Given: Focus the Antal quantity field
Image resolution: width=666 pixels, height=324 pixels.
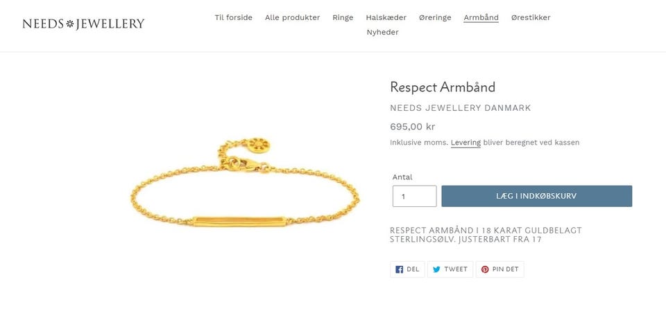Looking at the screenshot, I should (414, 196).
